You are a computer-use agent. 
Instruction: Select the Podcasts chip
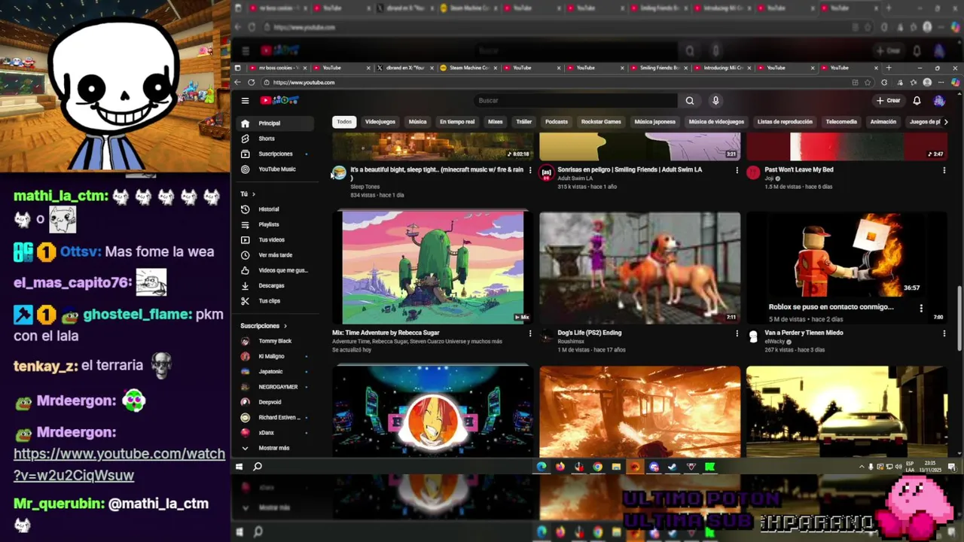point(557,122)
